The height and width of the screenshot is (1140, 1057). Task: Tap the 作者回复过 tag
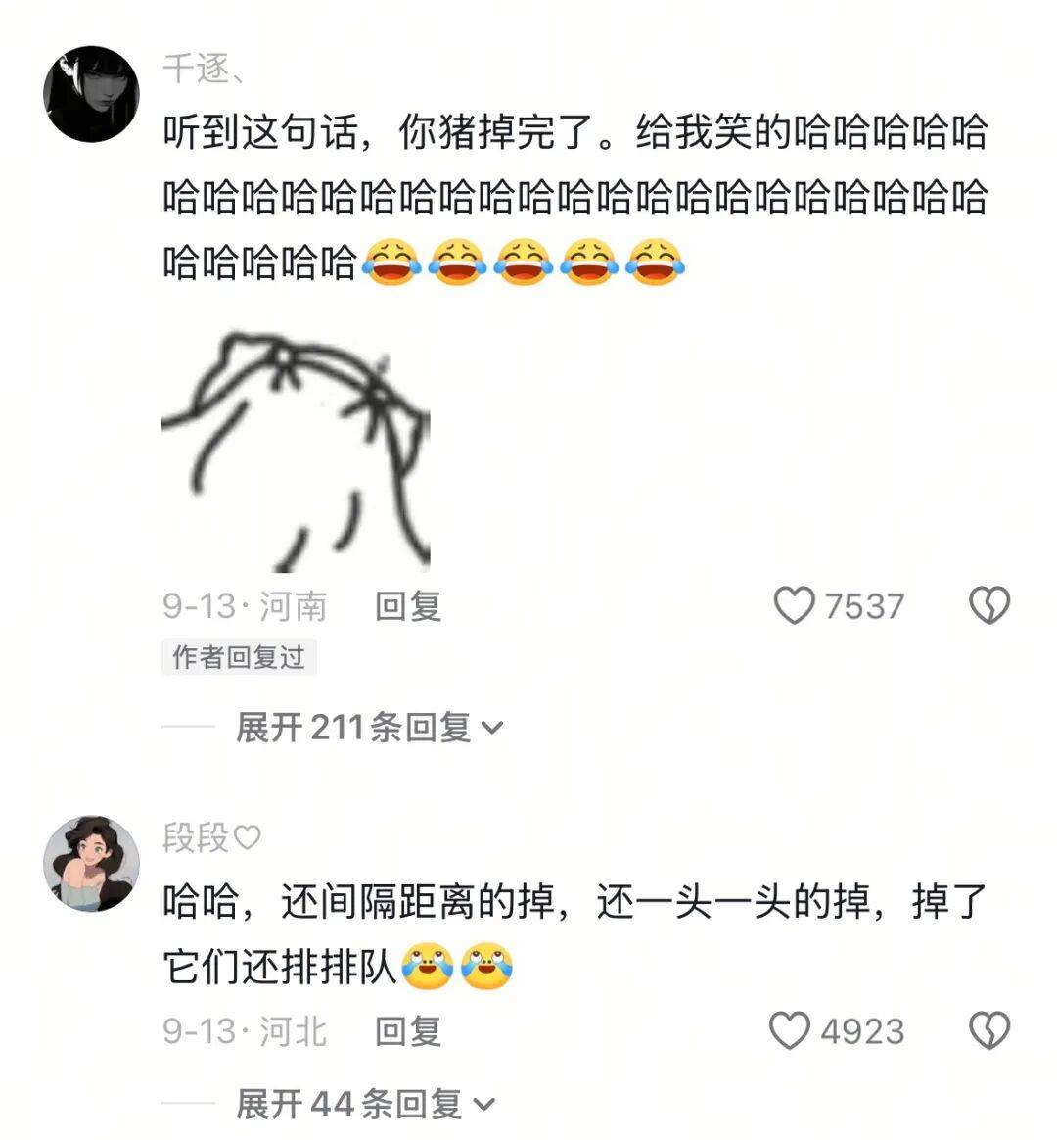238,657
